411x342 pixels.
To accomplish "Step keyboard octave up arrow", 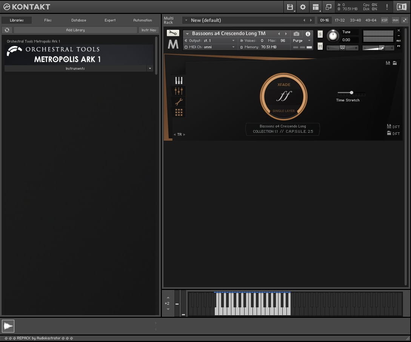I will [x=168, y=298].
